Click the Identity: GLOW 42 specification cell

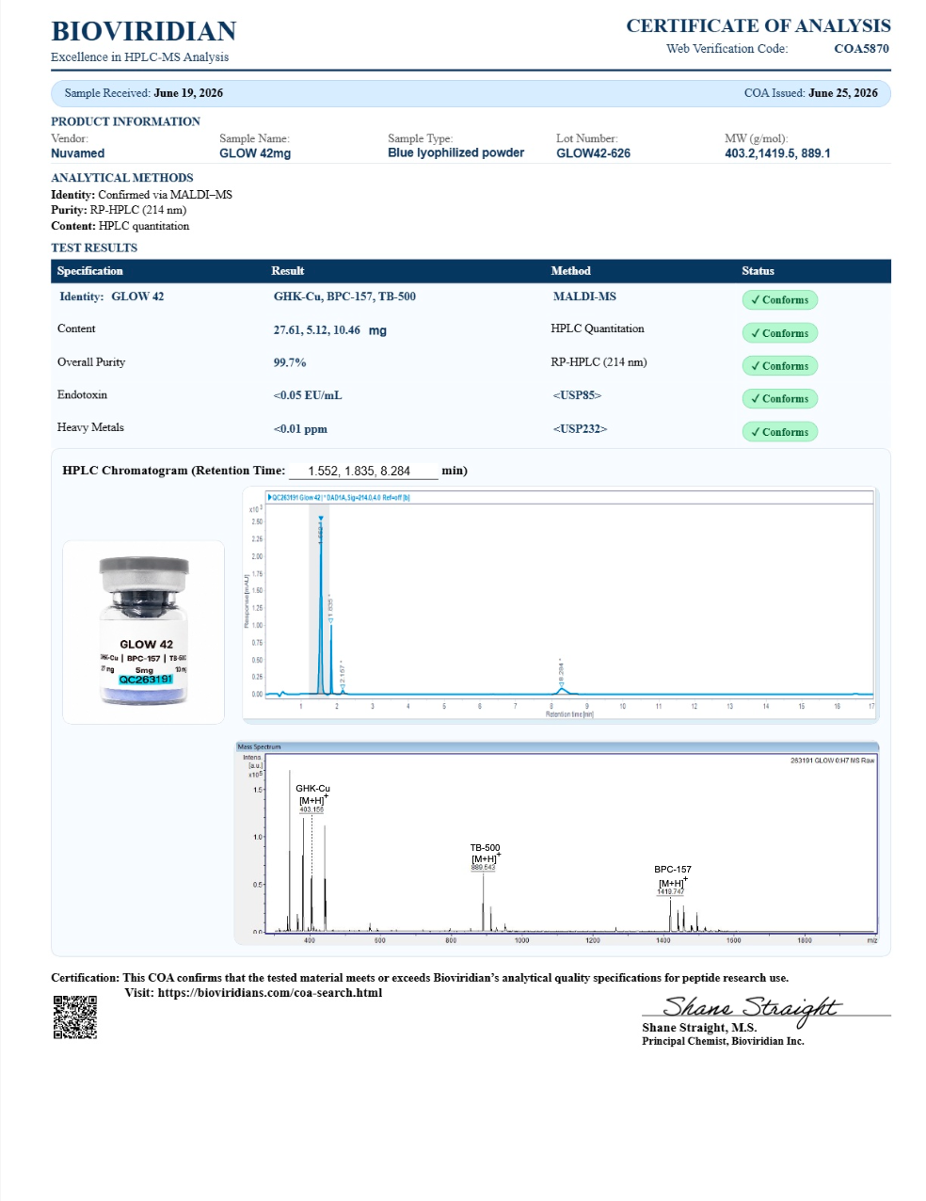tap(112, 296)
